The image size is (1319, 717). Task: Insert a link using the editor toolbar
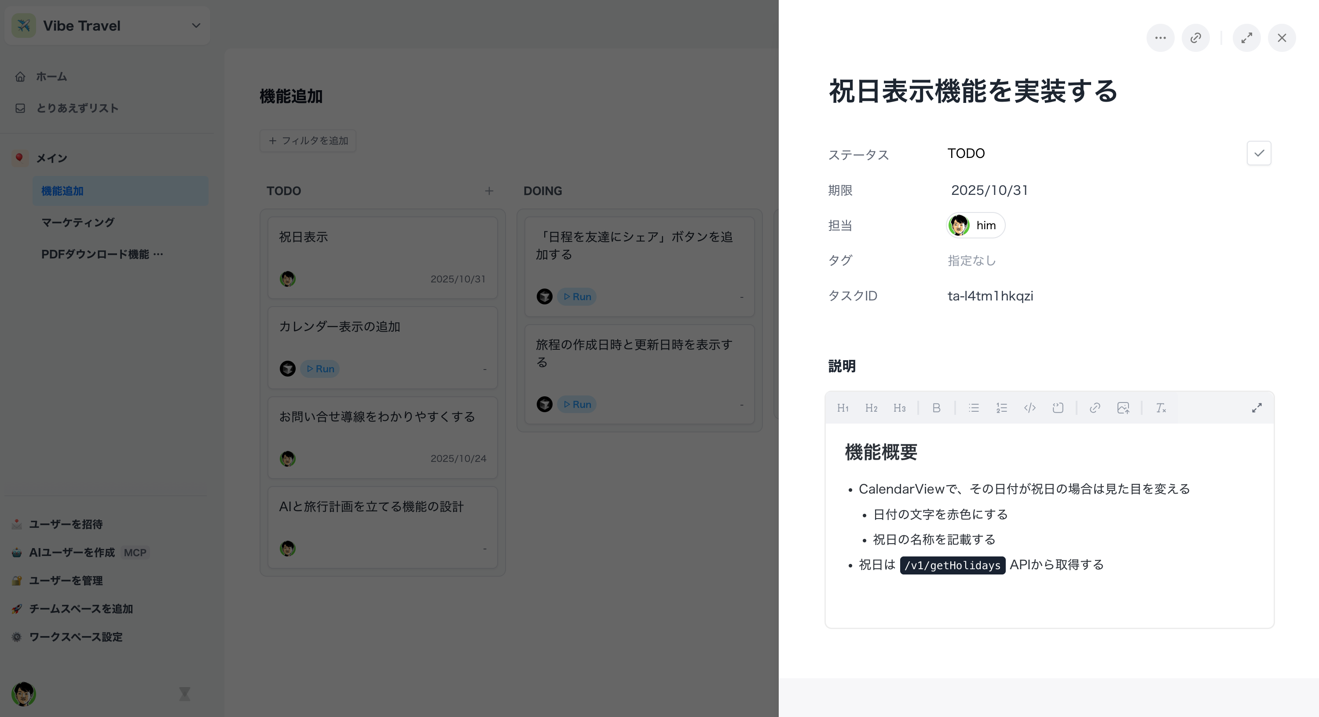tap(1095, 408)
